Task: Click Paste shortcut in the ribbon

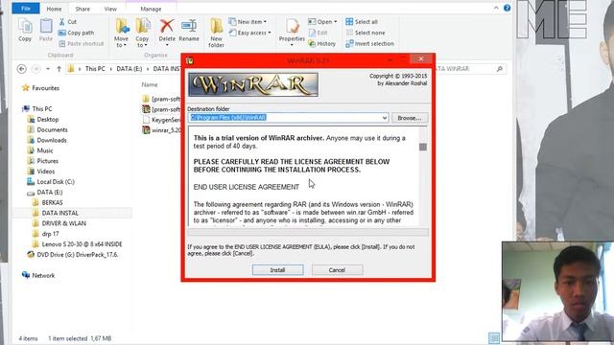Action: coord(82,44)
